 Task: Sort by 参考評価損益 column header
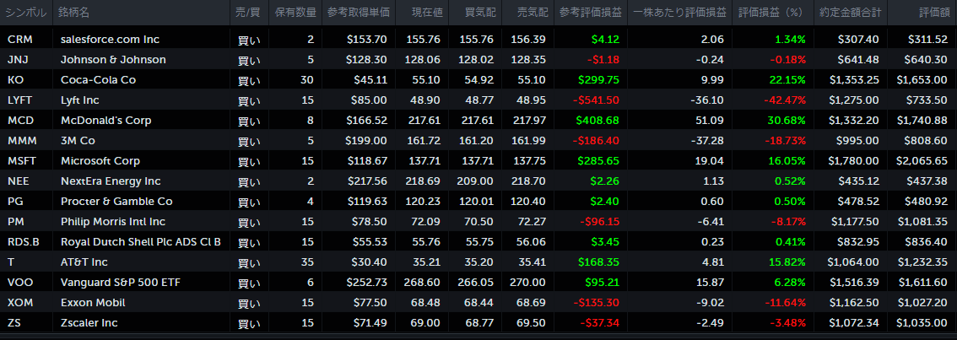pyautogui.click(x=590, y=12)
